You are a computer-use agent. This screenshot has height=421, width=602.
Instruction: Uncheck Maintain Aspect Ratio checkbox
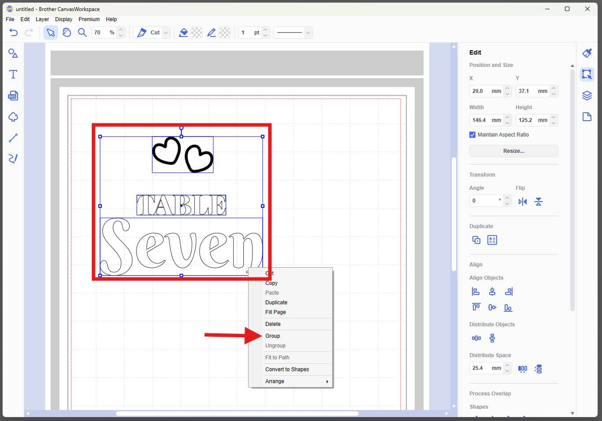click(472, 135)
